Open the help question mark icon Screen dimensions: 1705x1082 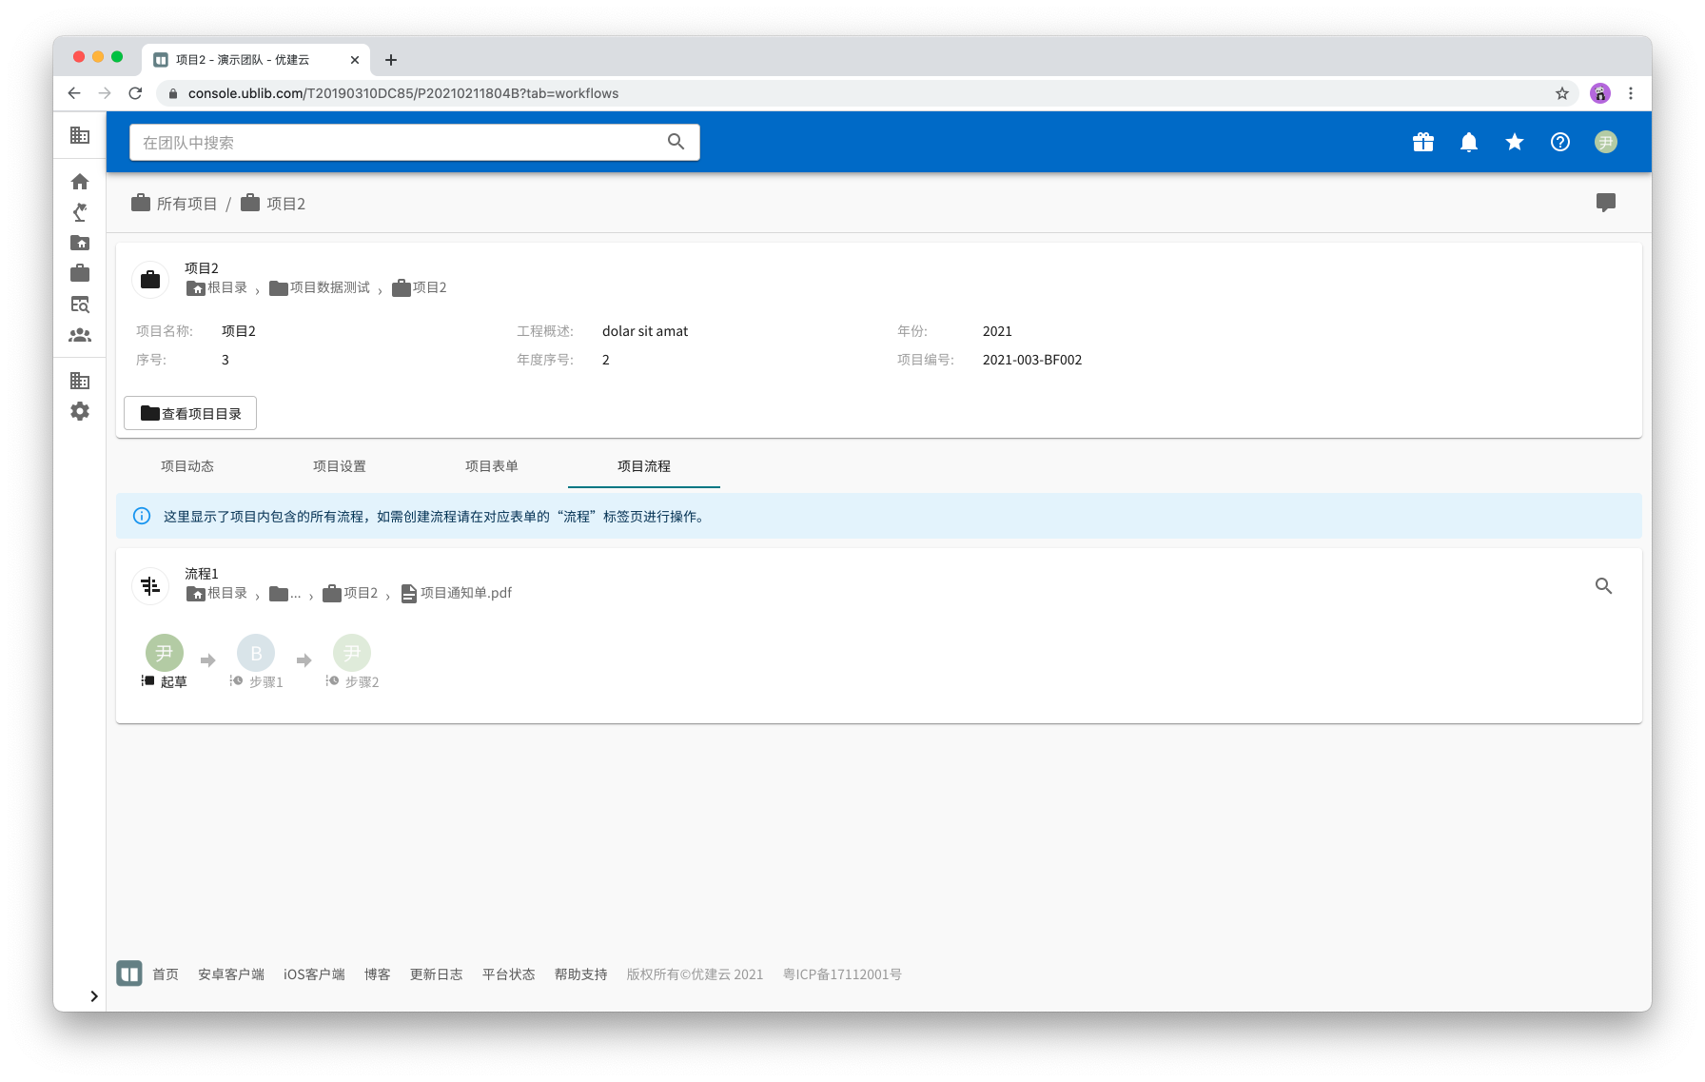coord(1559,143)
